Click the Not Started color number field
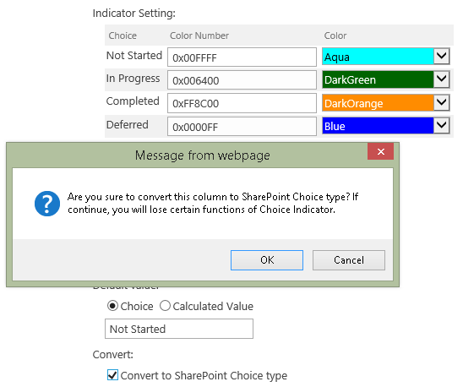 [242, 57]
